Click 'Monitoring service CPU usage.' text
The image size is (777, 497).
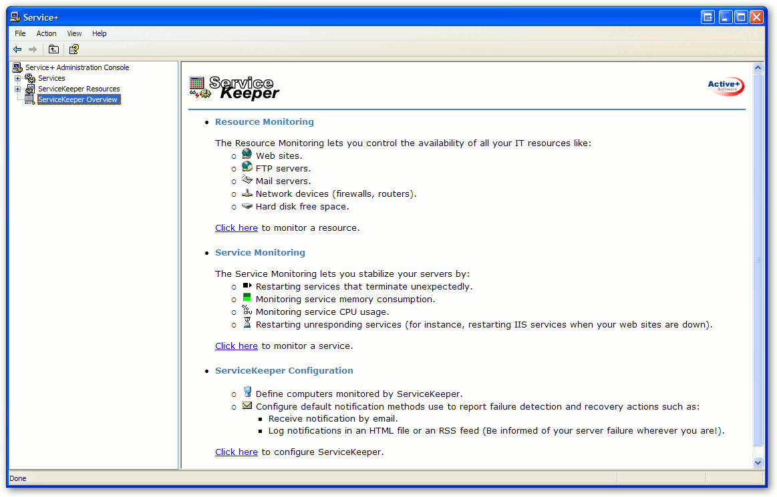(x=323, y=312)
